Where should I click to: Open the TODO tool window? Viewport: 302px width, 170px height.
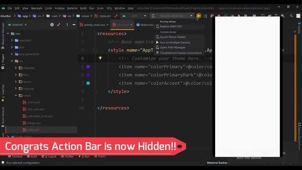[100, 156]
